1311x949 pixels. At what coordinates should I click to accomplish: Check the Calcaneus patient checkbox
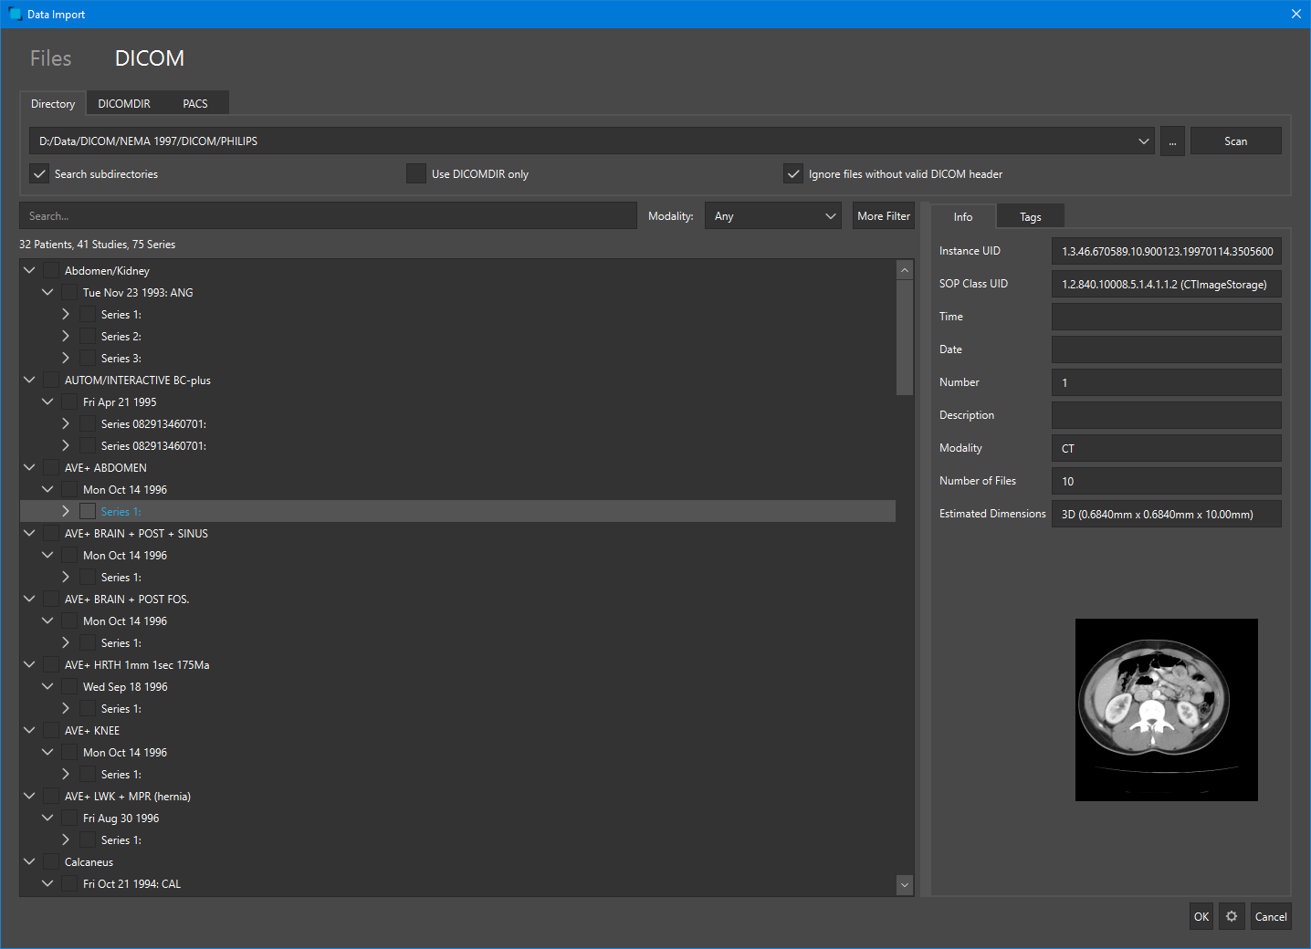(51, 861)
